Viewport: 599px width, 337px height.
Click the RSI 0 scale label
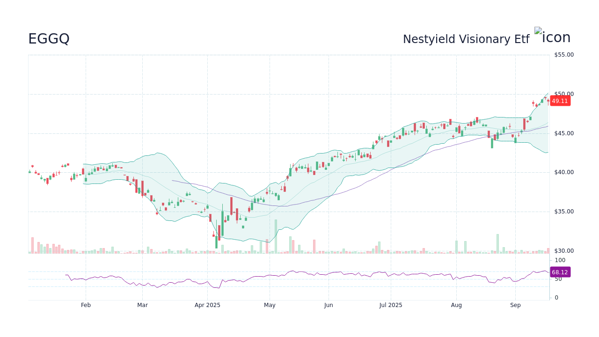(x=556, y=298)
